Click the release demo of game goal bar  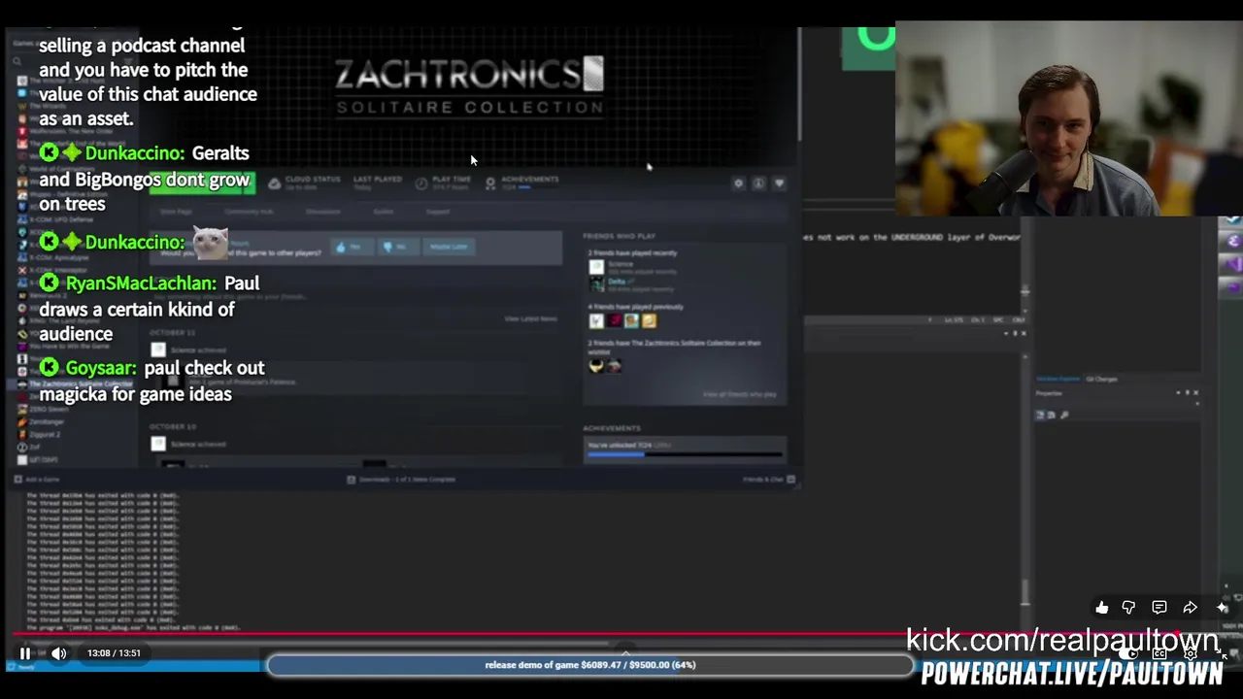point(590,665)
